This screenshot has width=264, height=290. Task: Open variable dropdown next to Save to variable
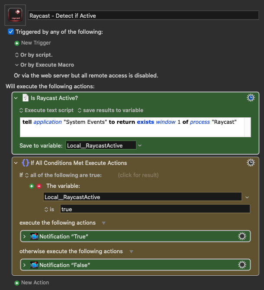pos(140,145)
